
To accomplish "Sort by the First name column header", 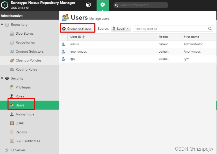I will (199, 37).
